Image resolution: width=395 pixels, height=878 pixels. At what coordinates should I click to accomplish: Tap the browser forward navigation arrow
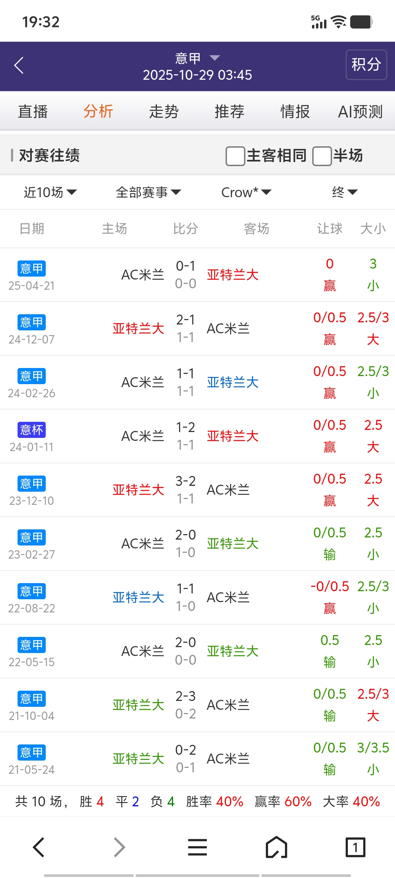pyautogui.click(x=119, y=847)
